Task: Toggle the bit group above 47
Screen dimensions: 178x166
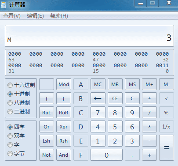Action: (x=99, y=54)
